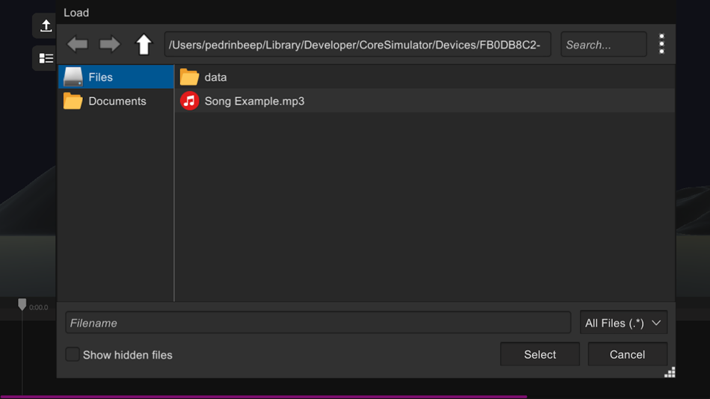
Task: Click the red music note file icon
Action: point(189,101)
